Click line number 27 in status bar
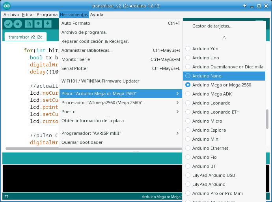This screenshot has width=272, height=202. [6, 196]
